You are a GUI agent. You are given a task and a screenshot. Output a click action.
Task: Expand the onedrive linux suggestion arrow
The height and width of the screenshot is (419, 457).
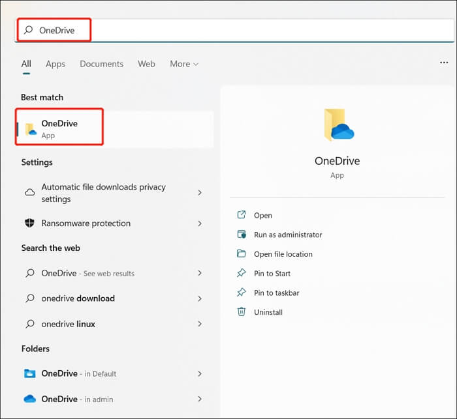click(x=200, y=324)
